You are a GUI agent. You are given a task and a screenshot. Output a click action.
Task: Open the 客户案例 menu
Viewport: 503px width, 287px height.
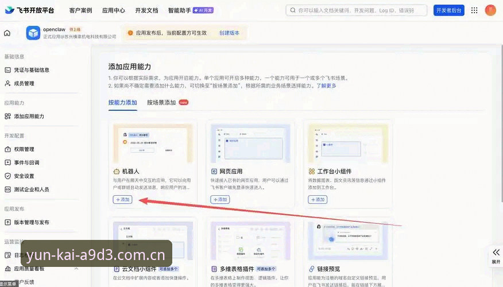(x=80, y=10)
